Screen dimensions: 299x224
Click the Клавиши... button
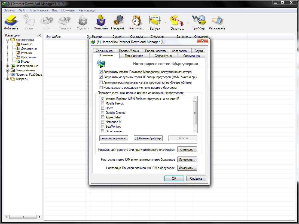point(187,149)
